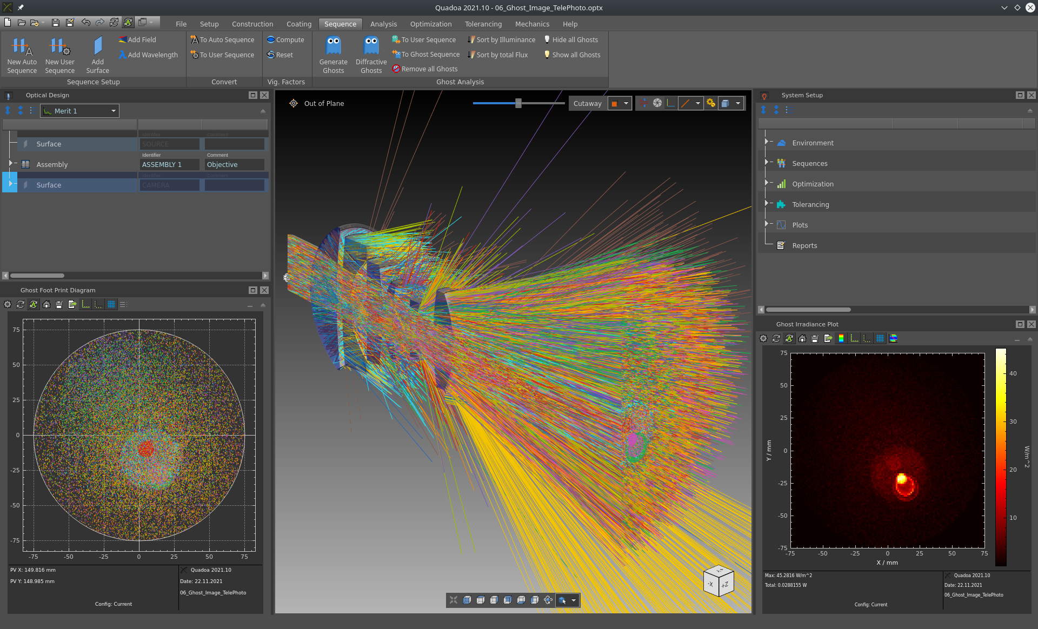1038x629 pixels.
Task: Click save icon in Ghost Irradiance Plot
Action: tap(815, 338)
